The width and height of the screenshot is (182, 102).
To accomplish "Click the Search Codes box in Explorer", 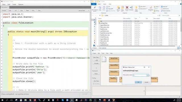I will (171, 16).
